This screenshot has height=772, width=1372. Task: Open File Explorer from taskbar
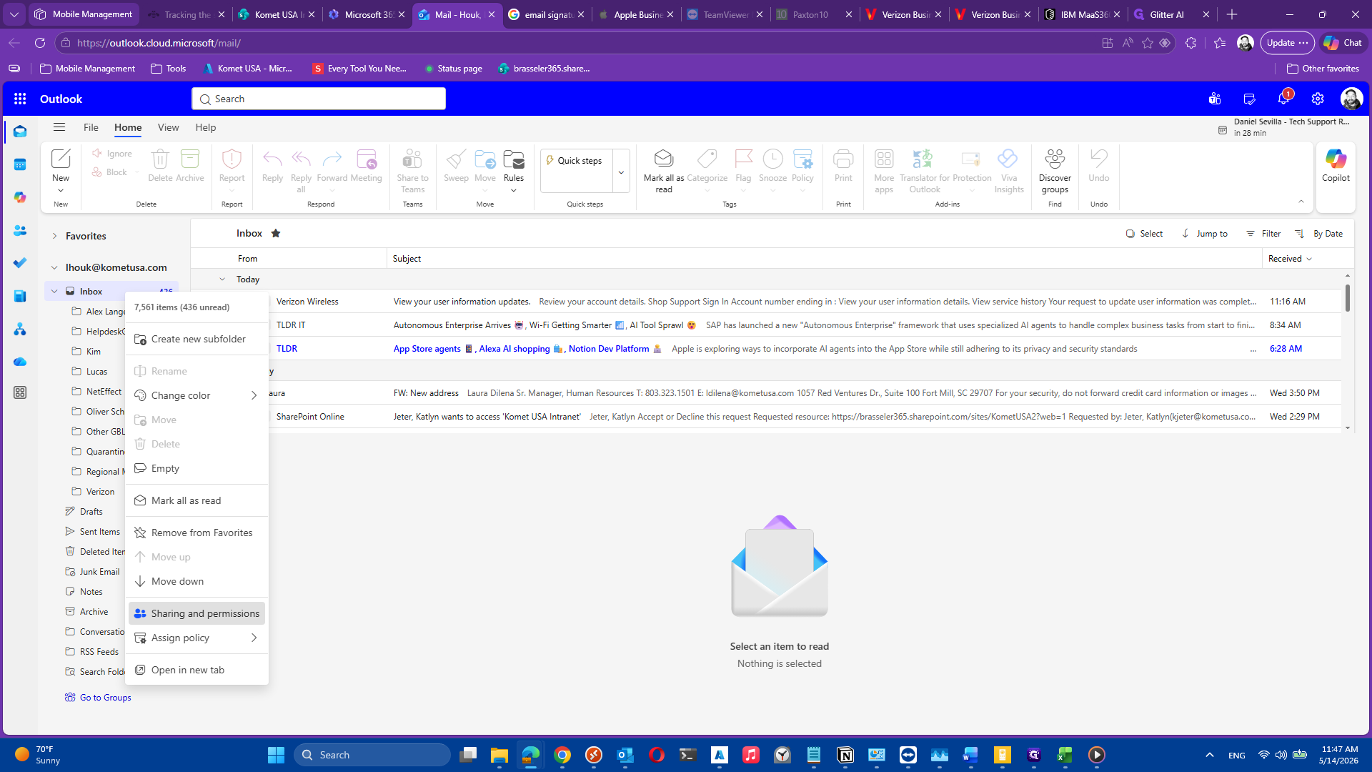tap(499, 755)
